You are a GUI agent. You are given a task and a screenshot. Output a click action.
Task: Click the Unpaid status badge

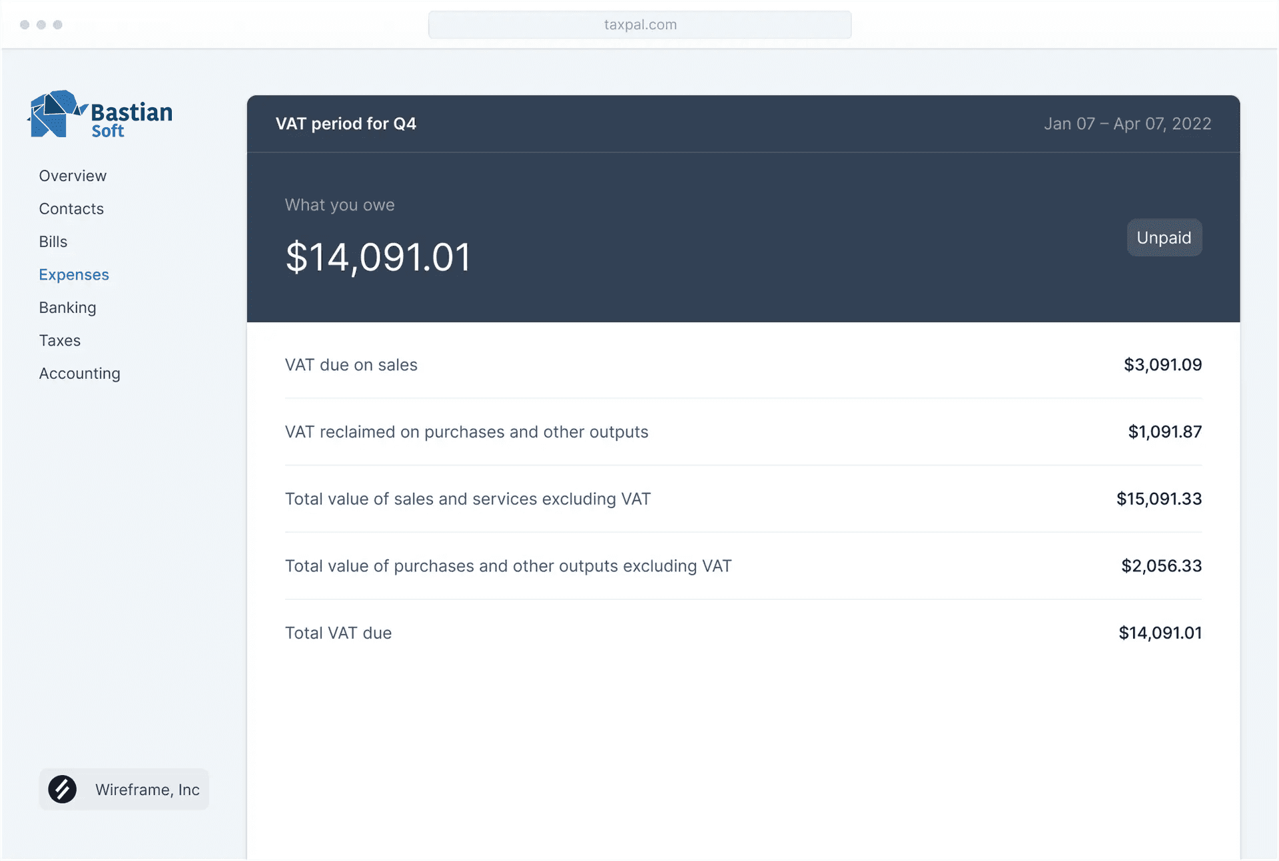tap(1163, 238)
